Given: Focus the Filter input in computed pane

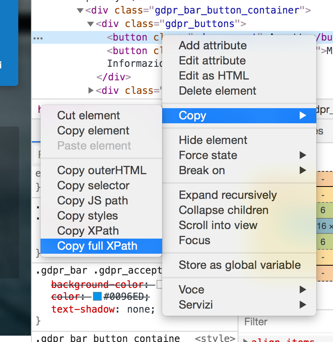Looking at the screenshot, I should pos(285,322).
